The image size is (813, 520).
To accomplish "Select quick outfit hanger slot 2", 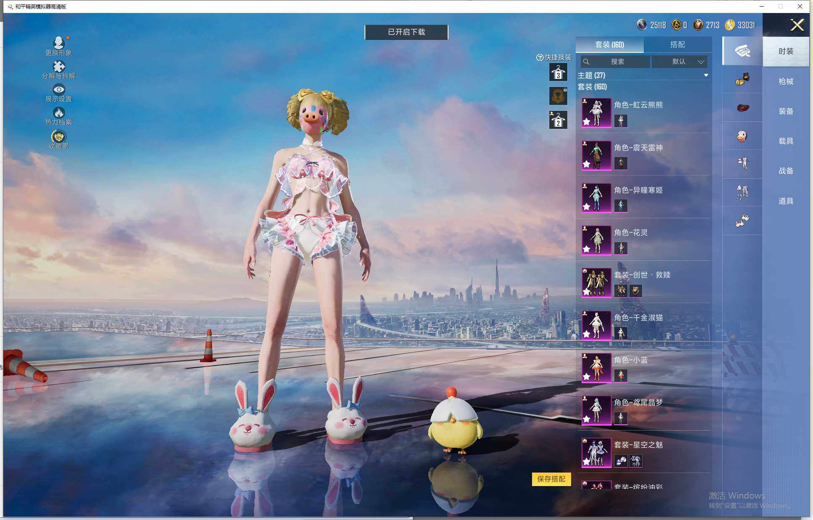I will tap(558, 120).
